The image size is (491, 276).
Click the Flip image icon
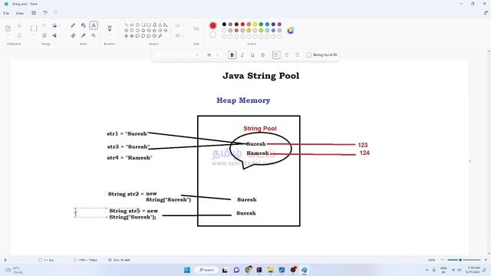point(54,35)
